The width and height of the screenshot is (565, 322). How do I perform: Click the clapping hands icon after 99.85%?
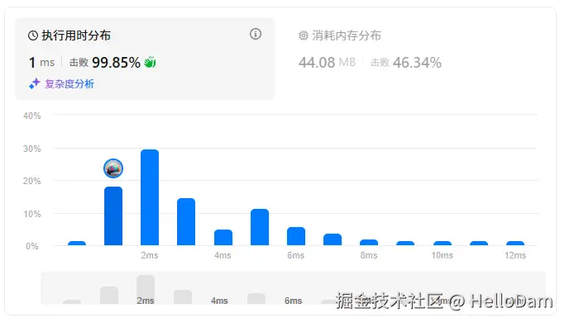[150, 62]
